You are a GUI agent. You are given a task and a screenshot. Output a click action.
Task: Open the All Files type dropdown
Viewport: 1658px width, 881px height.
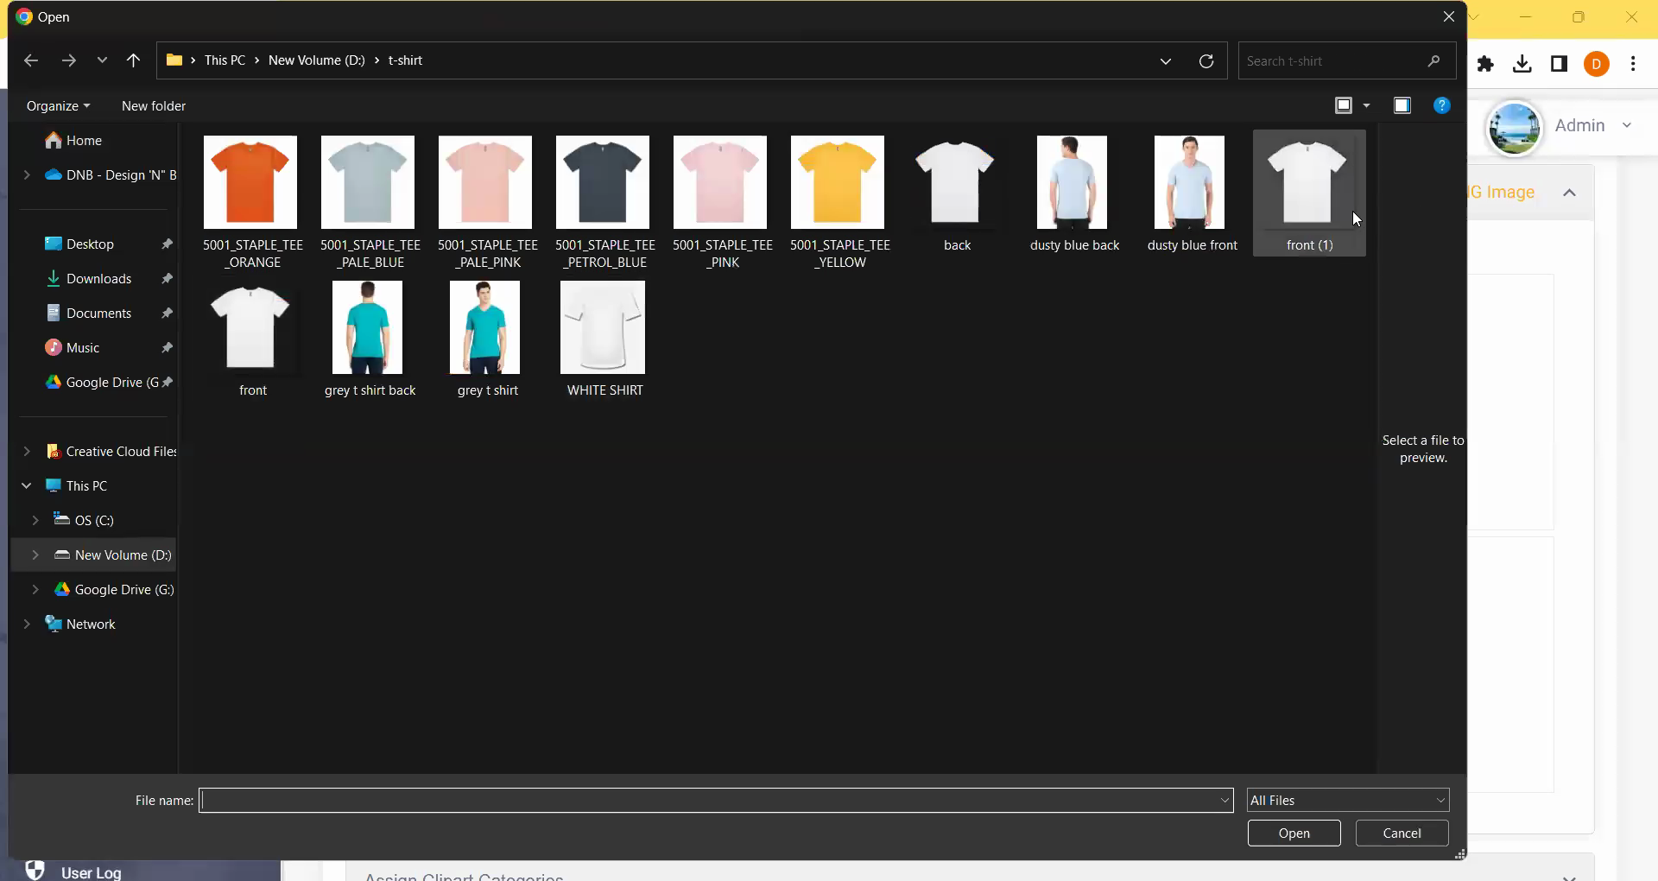pos(1347,801)
